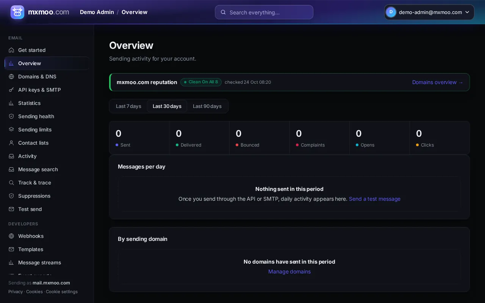Click the Sending limits layers icon

click(11, 130)
